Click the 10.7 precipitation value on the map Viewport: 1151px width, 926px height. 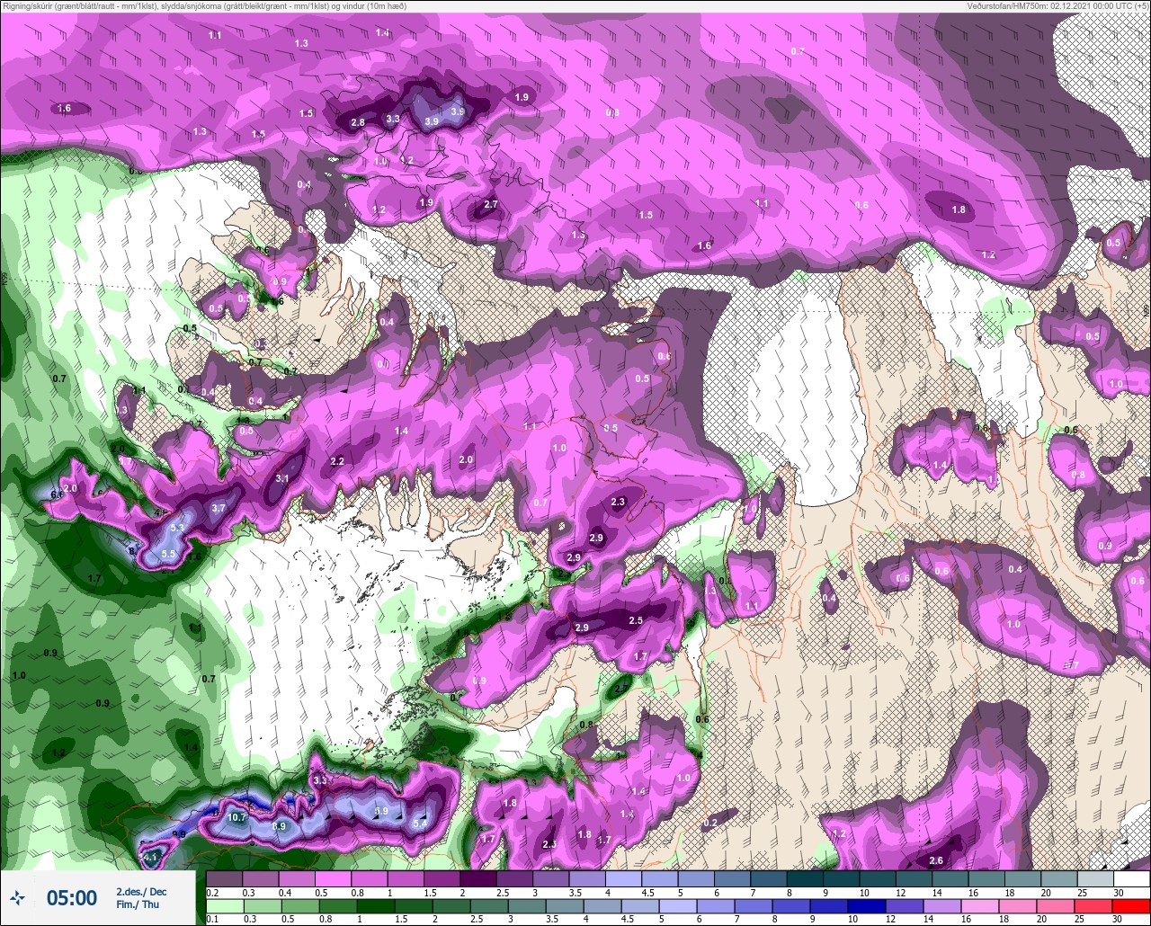click(x=237, y=817)
